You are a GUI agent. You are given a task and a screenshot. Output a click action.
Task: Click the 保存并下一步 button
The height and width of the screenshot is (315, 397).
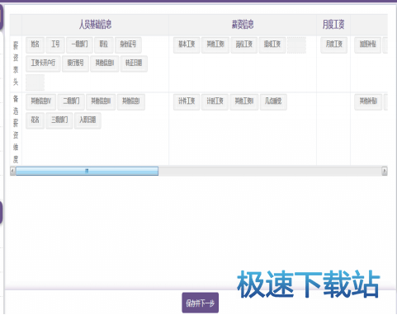(x=201, y=303)
